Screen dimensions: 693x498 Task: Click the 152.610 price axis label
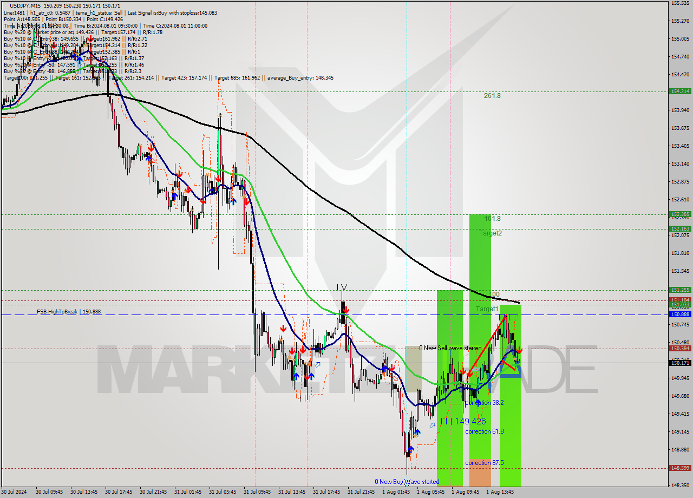tap(680, 200)
